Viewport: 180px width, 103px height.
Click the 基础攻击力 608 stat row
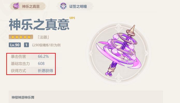pos(31,64)
